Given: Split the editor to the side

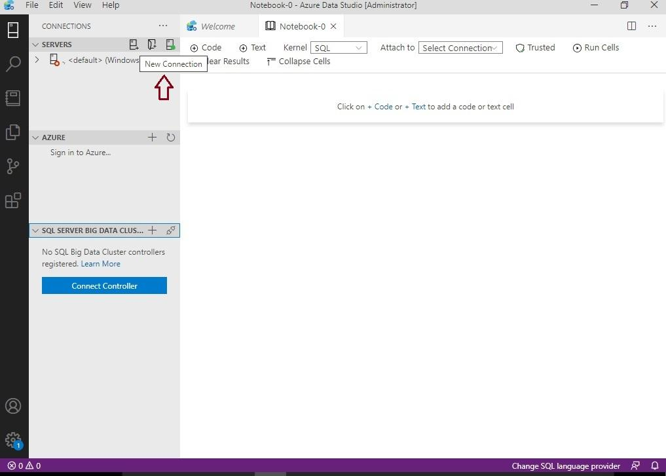Looking at the screenshot, I should tap(631, 26).
